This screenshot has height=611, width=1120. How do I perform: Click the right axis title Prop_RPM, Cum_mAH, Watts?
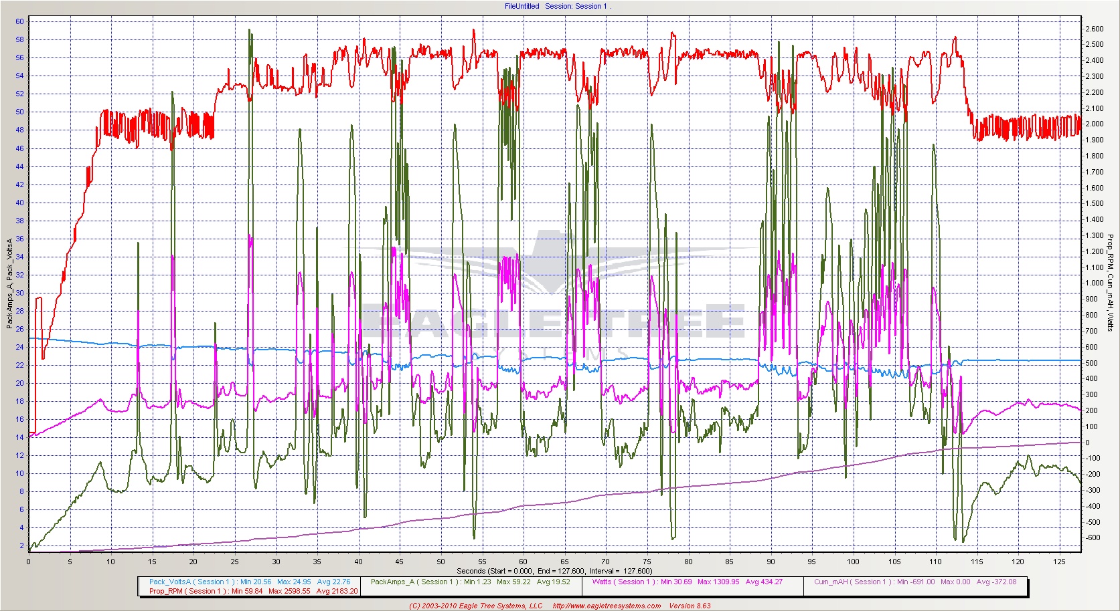tap(1109, 282)
